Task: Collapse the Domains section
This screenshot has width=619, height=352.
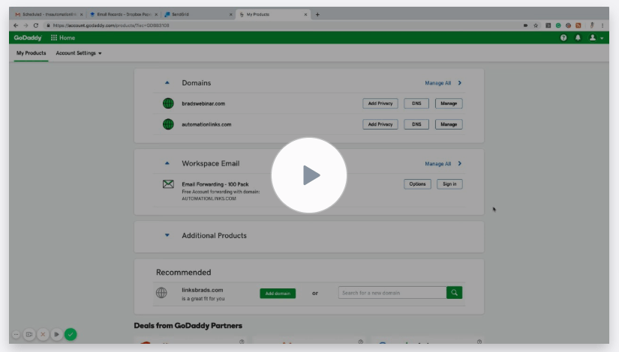Action: pos(167,83)
